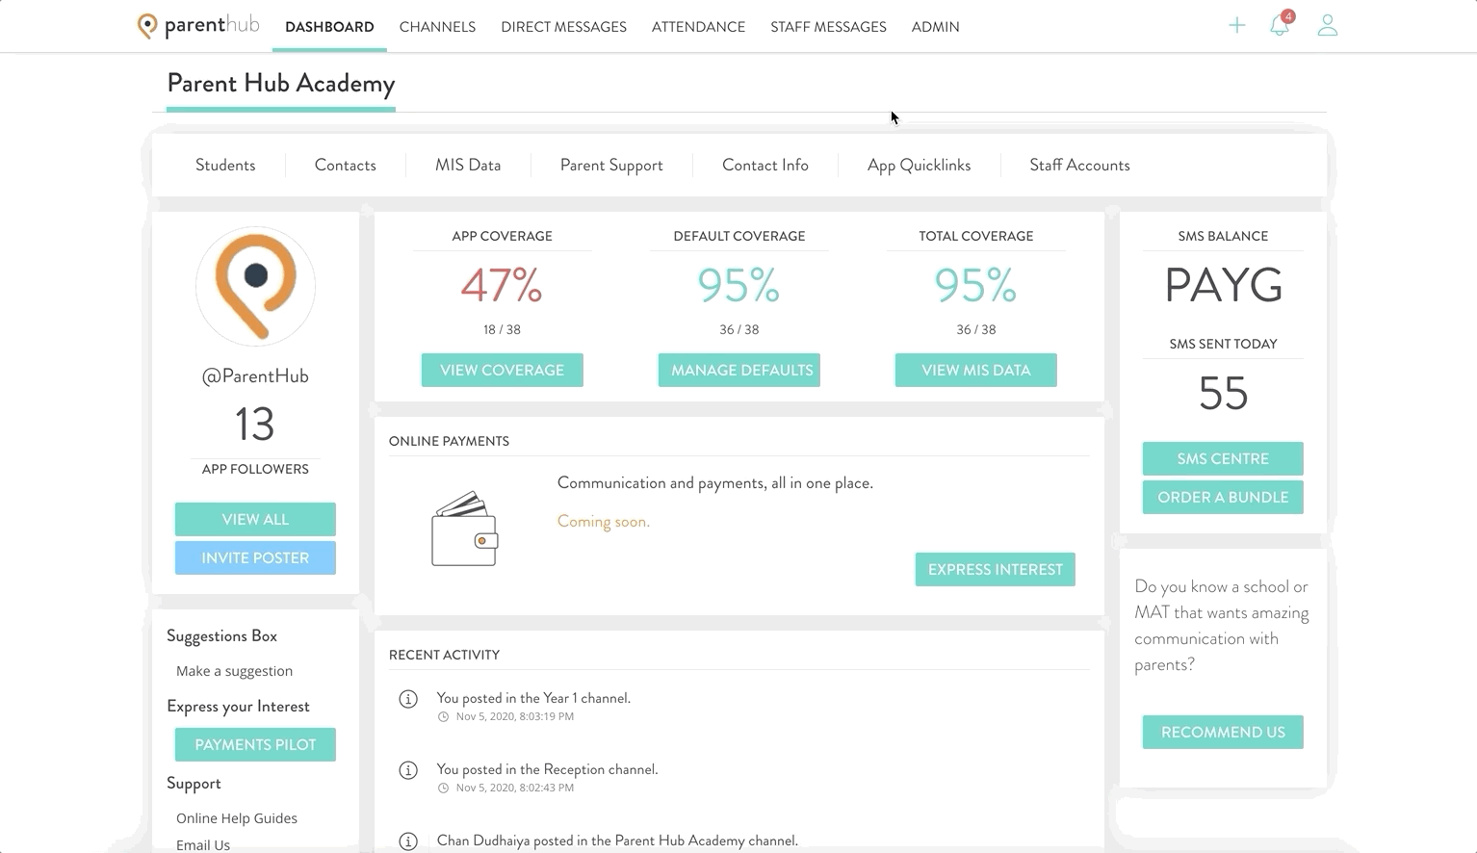Click 'You posted in the Year 1 channel.'
This screenshot has height=853, width=1477.
click(x=533, y=698)
